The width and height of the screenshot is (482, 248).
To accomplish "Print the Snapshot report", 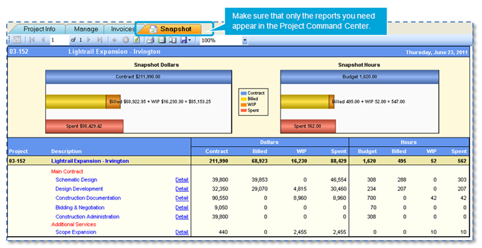I will pyautogui.click(x=150, y=40).
